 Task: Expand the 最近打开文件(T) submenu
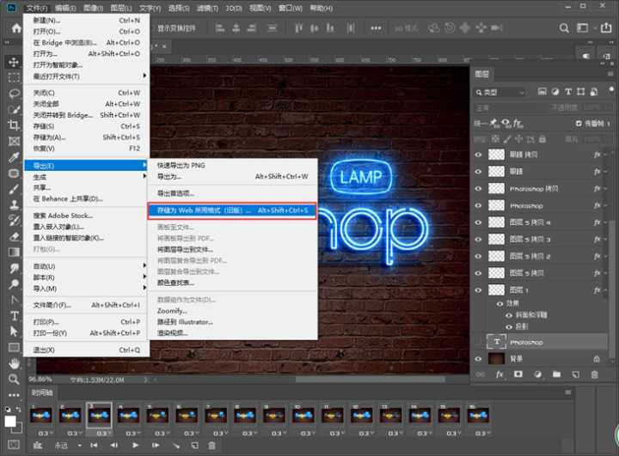pyautogui.click(x=87, y=76)
